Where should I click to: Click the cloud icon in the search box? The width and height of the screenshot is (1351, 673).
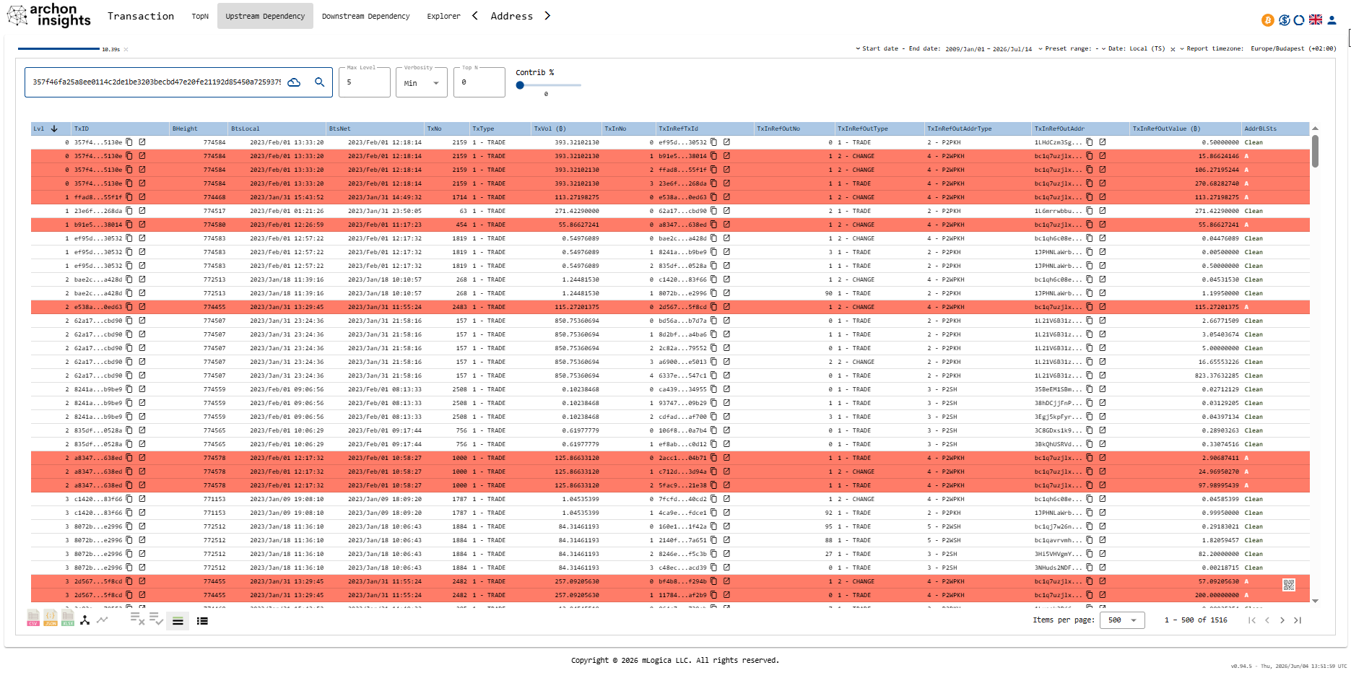click(x=294, y=82)
